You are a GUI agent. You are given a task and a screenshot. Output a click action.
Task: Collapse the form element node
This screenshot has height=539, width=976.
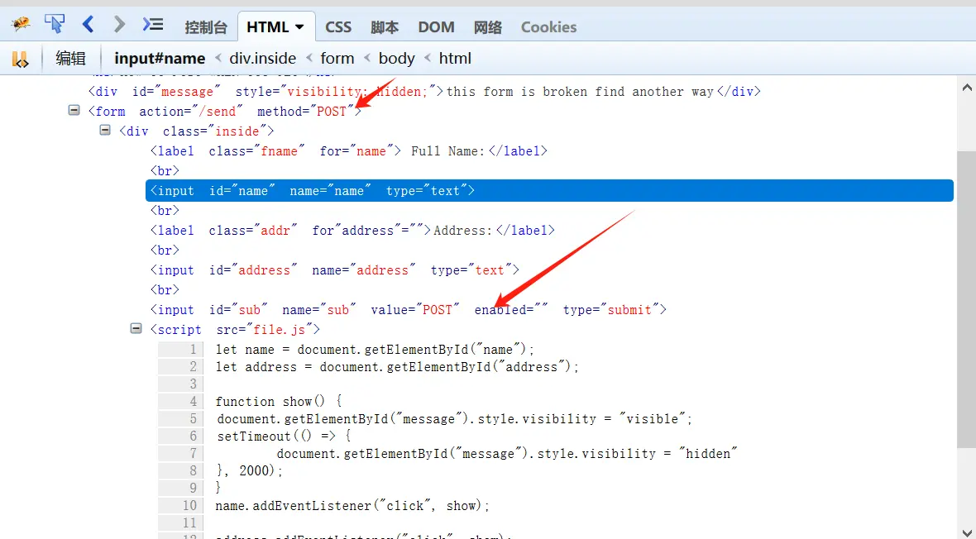(74, 111)
